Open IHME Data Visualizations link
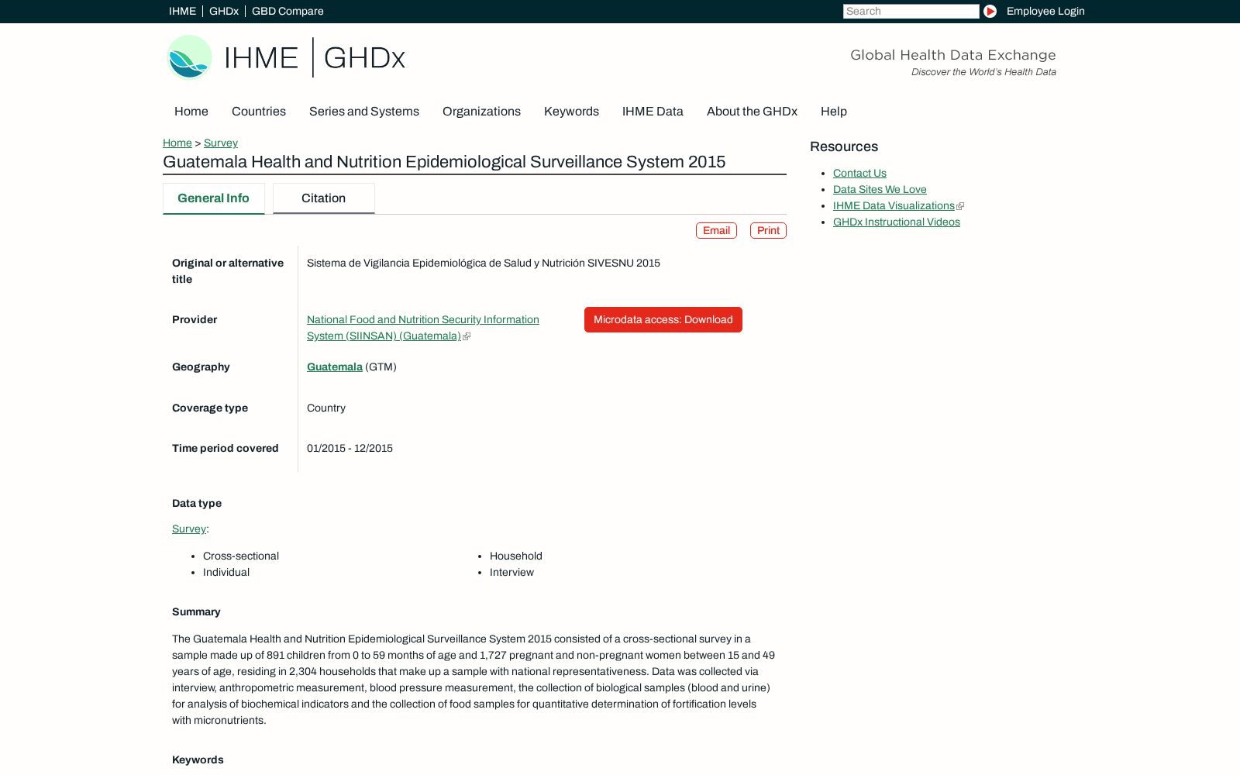The image size is (1240, 775). (x=894, y=206)
